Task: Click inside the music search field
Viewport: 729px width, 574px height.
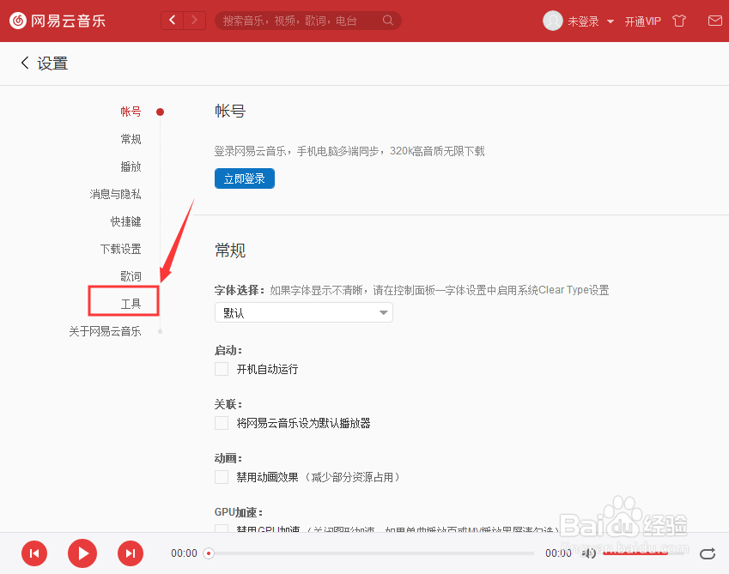Action: pyautogui.click(x=307, y=21)
